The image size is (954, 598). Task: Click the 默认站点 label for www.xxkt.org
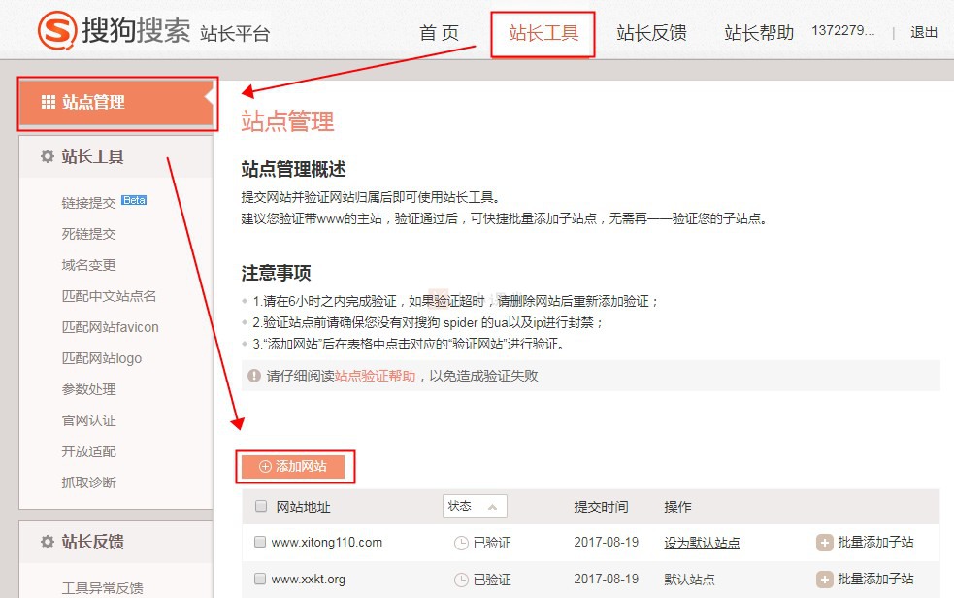pyautogui.click(x=689, y=580)
